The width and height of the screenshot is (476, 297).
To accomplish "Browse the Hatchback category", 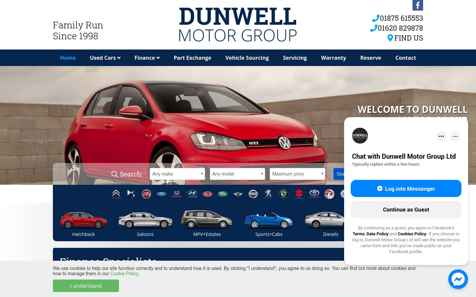I will point(83,223).
